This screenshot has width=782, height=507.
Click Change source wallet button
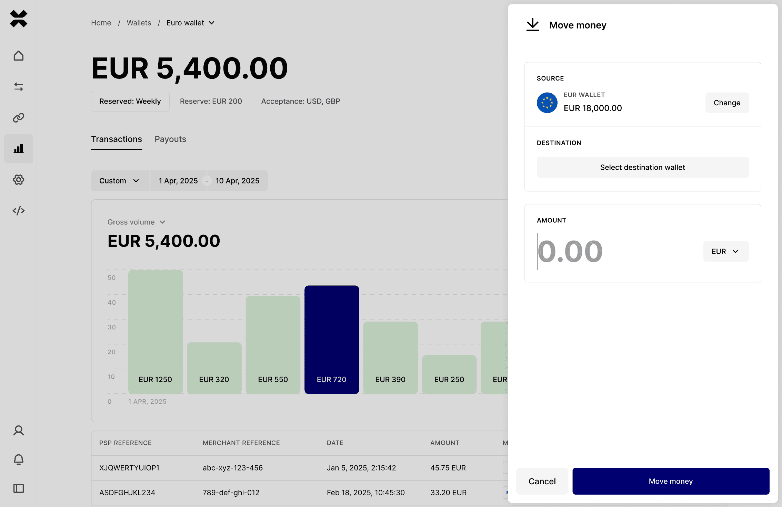[727, 103]
